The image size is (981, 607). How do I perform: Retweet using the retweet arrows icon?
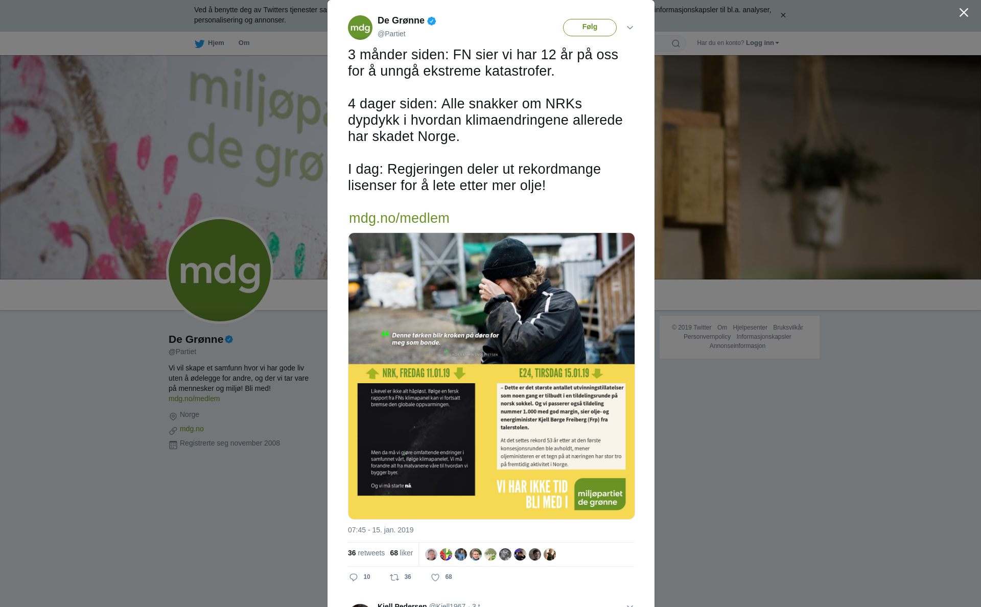[394, 577]
